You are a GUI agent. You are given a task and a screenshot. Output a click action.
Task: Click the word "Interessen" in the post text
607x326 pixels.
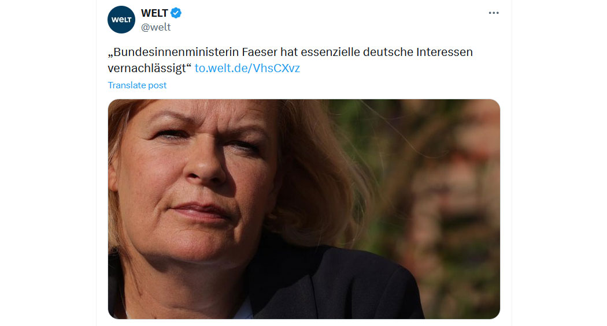pos(445,52)
